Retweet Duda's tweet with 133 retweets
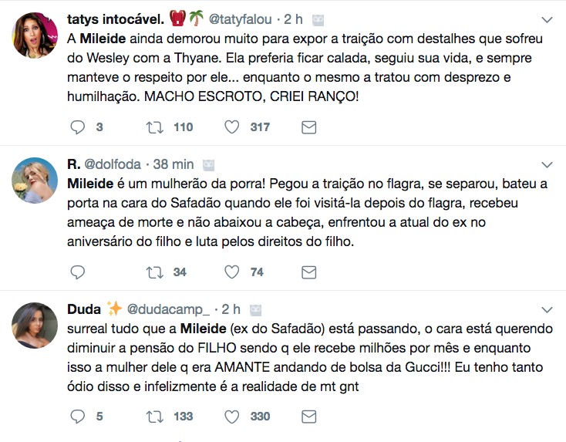The height and width of the screenshot is (442, 566). tap(154, 417)
